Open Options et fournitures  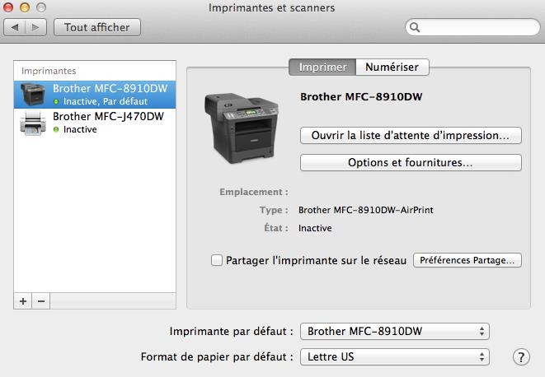411,162
